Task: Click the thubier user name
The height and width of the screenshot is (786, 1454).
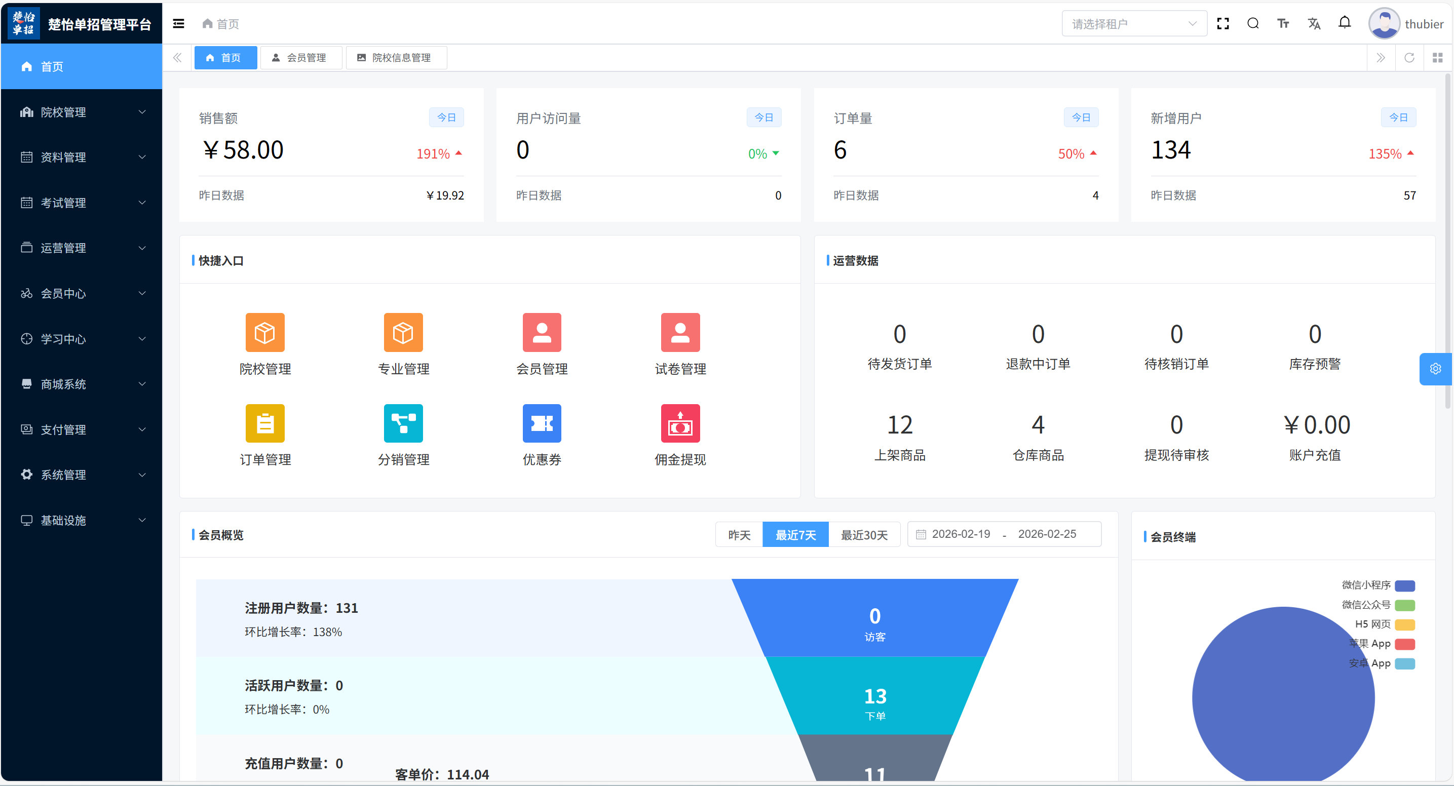Action: click(1423, 24)
